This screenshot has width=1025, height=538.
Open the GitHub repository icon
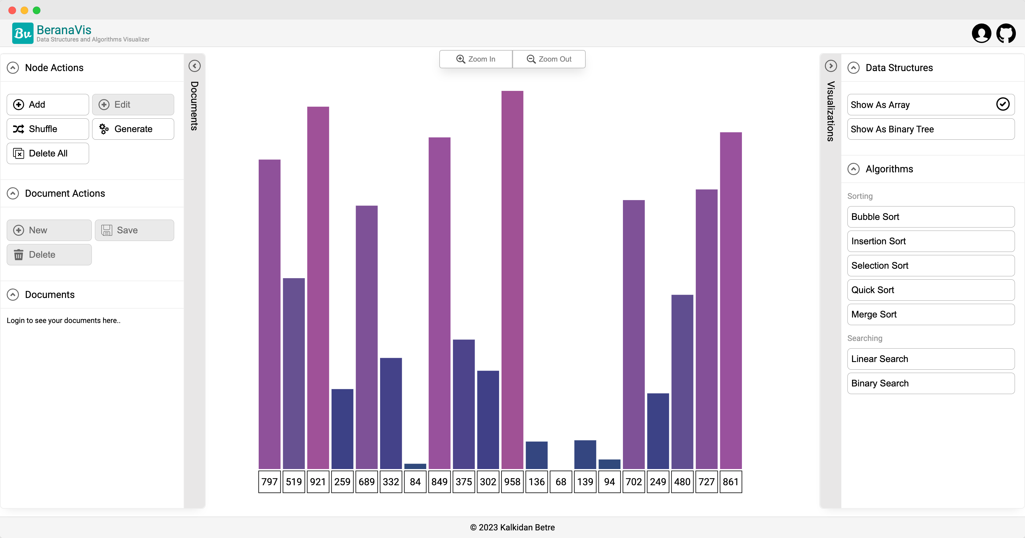coord(1006,34)
